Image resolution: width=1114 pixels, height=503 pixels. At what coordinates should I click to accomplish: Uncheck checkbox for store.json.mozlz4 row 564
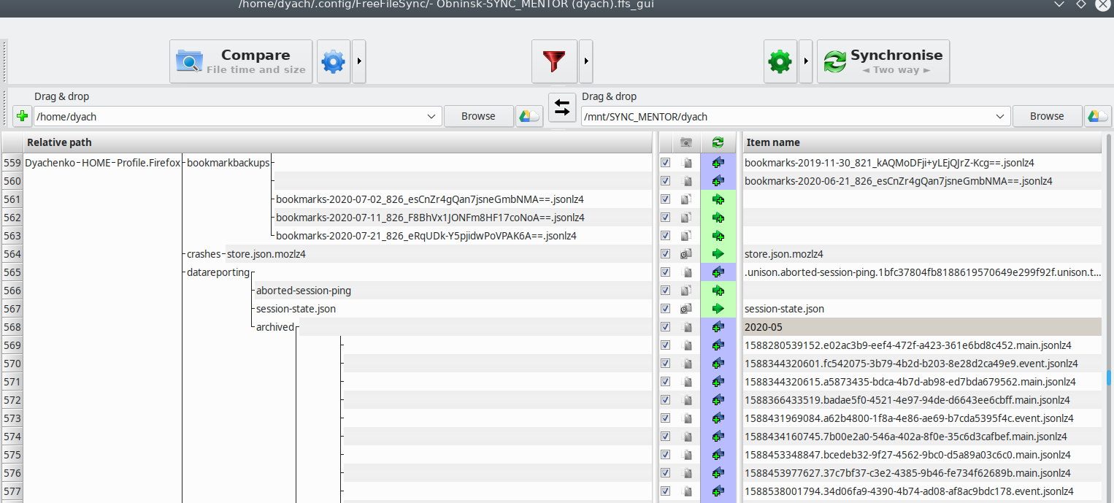(665, 254)
